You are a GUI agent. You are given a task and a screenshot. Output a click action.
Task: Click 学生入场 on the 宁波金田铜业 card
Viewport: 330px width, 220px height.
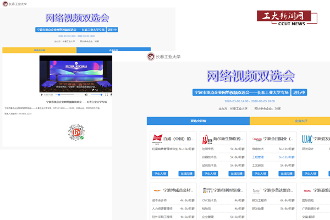(x=260, y=173)
